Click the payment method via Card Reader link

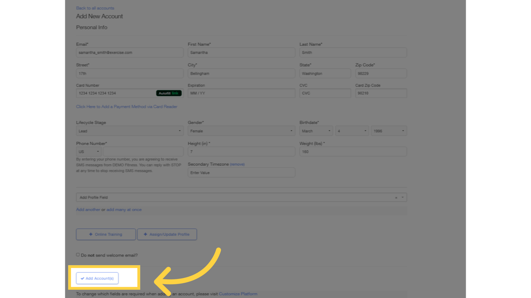[x=127, y=106]
